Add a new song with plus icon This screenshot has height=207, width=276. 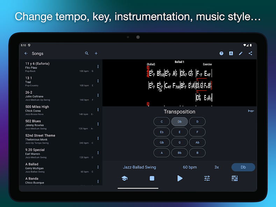coord(96,53)
